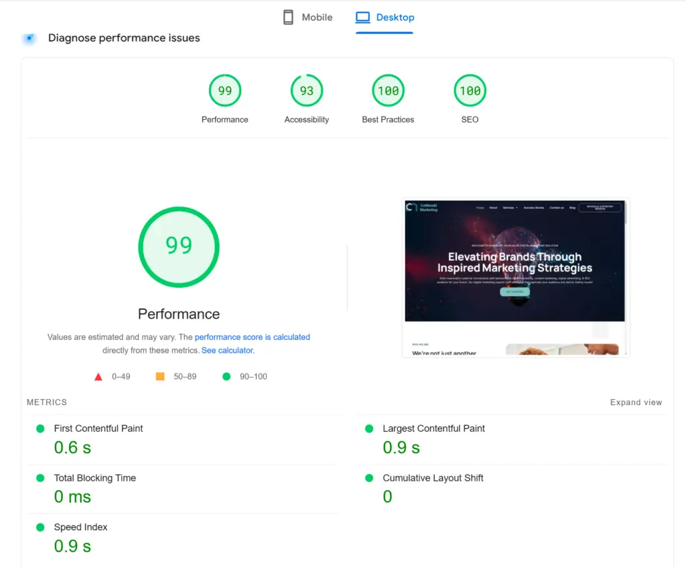Click the desktop laptop icon
This screenshot has height=567, width=686.
click(362, 17)
